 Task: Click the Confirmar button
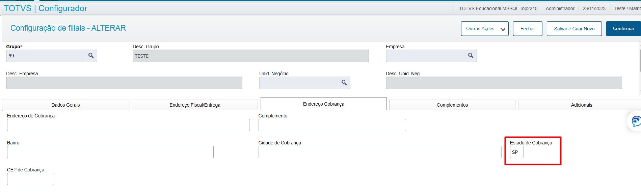(623, 29)
